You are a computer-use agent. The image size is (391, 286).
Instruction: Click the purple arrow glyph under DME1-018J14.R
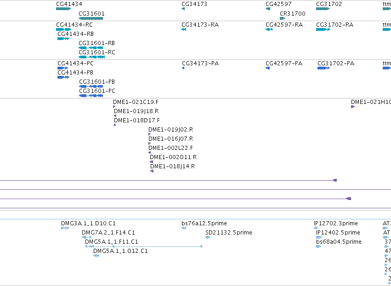152,171
